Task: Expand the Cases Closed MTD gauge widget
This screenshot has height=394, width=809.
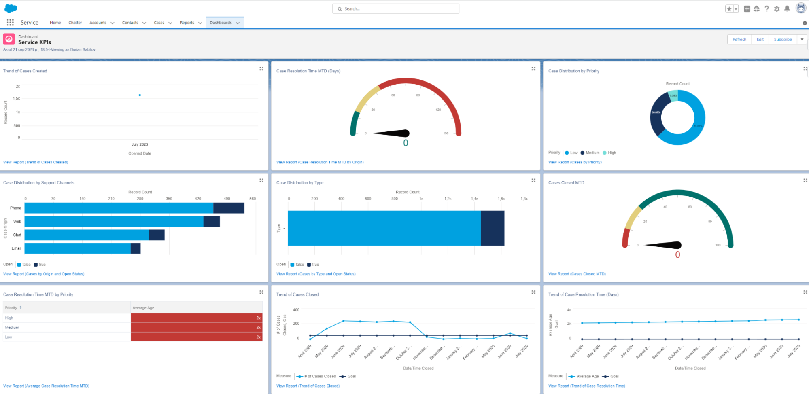Action: tap(805, 181)
